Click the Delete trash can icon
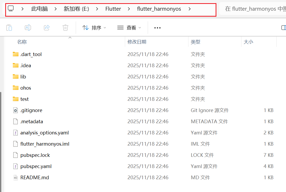This screenshot has width=286, height=192. (x=65, y=28)
